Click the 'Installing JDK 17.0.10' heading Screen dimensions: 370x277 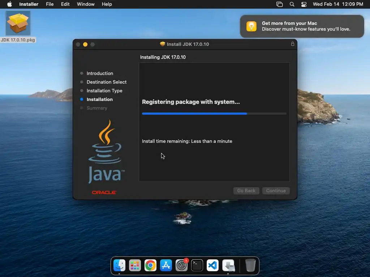click(x=163, y=57)
